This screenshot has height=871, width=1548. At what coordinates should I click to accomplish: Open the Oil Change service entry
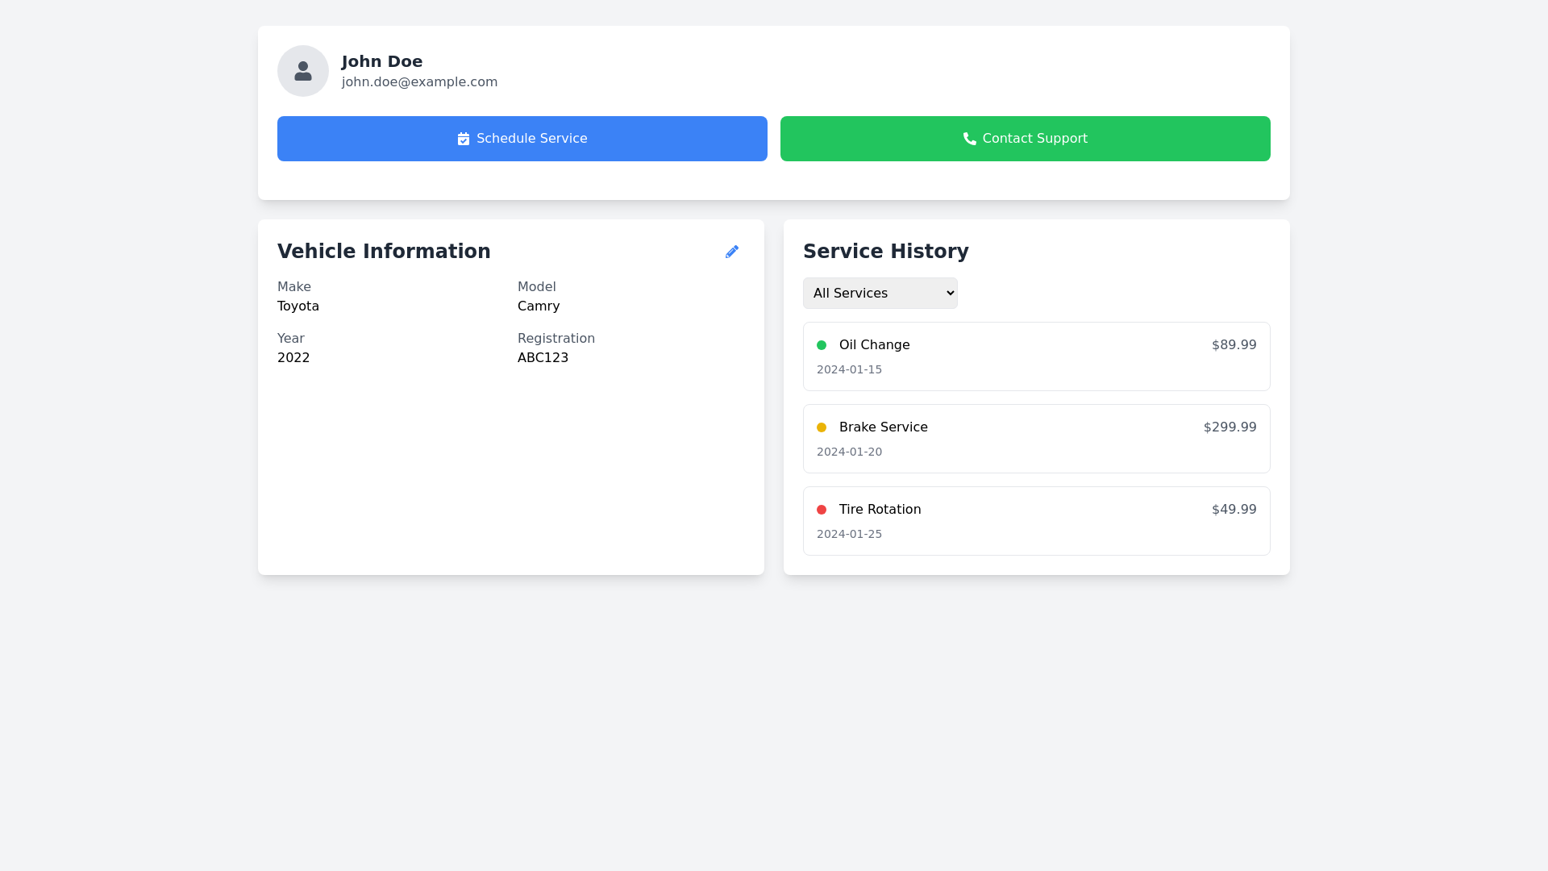[1037, 356]
